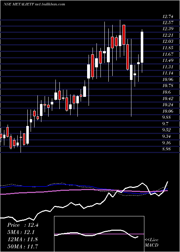Click the 50MA : 11.7 readout
This screenshot has width=180, height=252.
[23, 246]
